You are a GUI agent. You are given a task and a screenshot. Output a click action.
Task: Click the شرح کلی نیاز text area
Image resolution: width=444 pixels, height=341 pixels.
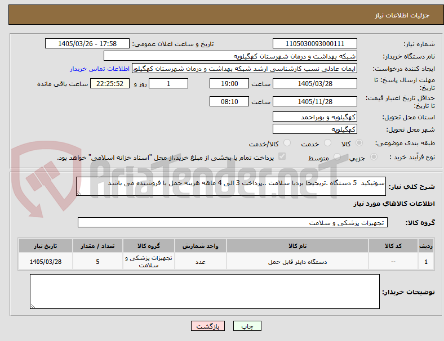point(231,186)
